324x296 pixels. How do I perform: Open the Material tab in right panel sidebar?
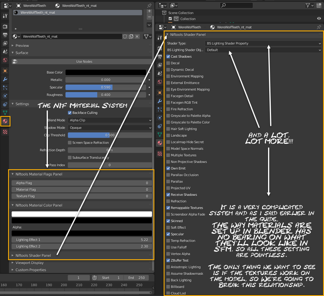point(160,143)
